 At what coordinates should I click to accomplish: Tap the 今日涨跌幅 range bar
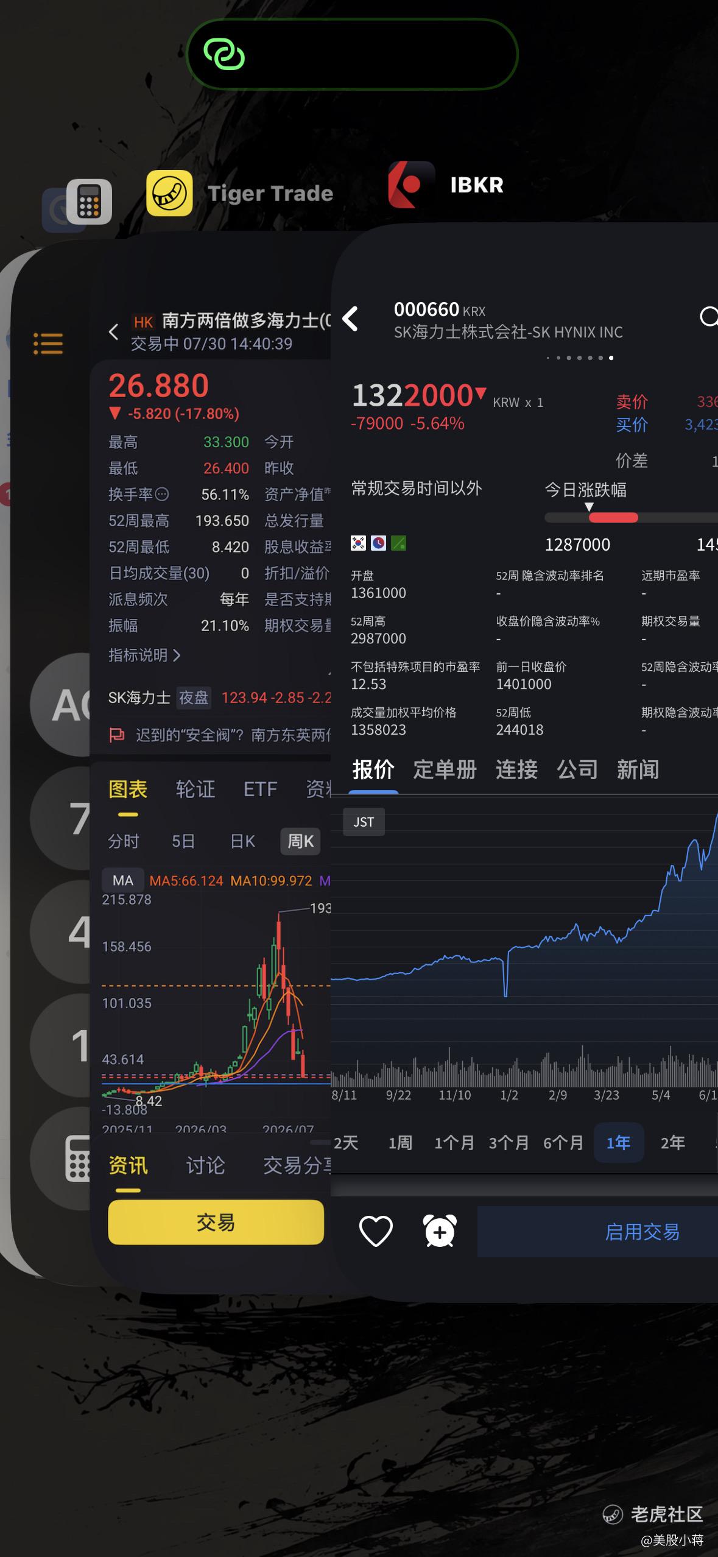pos(631,518)
